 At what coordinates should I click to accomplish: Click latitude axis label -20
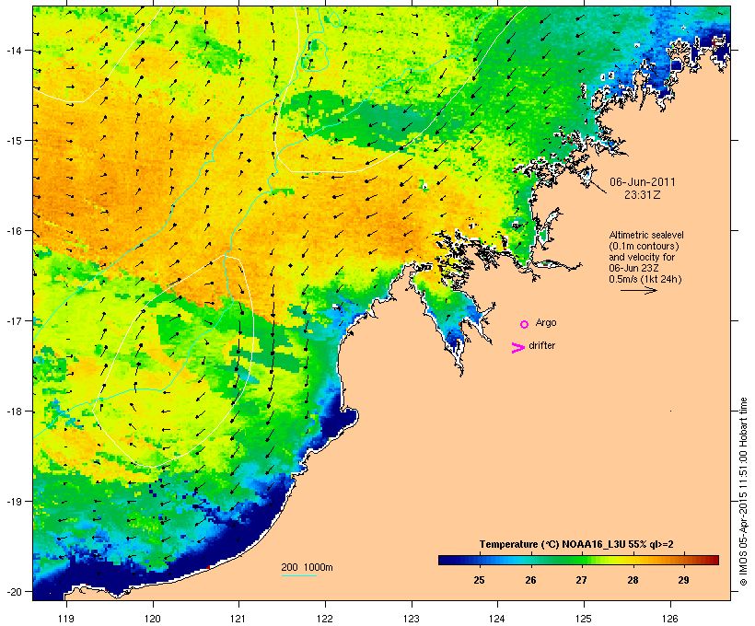[13, 591]
